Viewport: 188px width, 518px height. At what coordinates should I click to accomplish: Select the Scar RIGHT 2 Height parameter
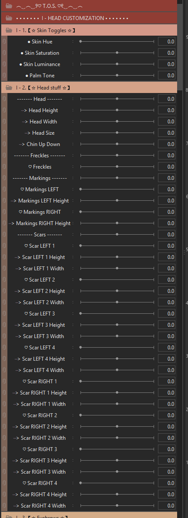coord(40,426)
